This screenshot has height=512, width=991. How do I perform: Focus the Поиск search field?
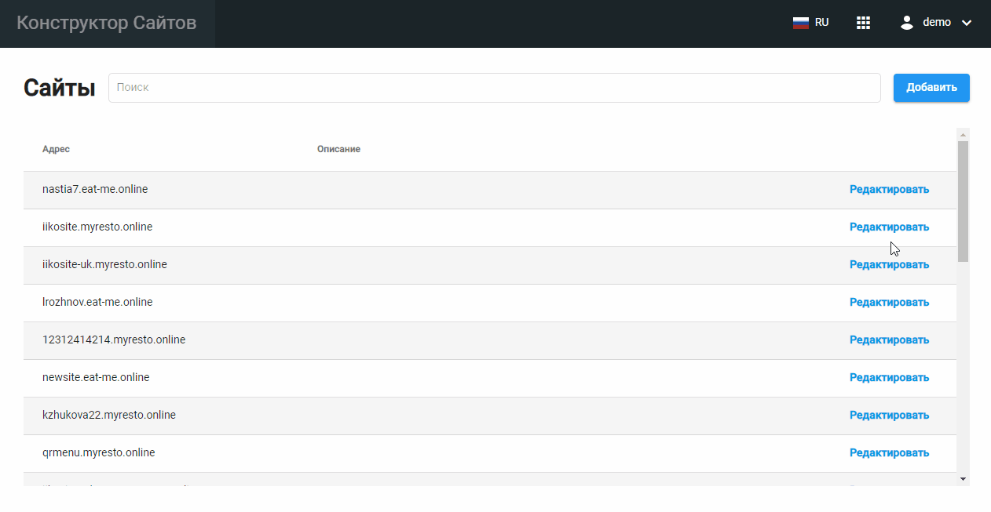click(x=494, y=88)
